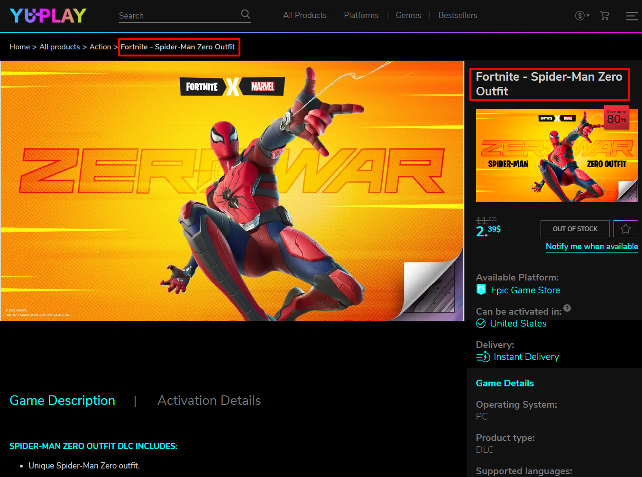Click the DLC product type value

485,449
